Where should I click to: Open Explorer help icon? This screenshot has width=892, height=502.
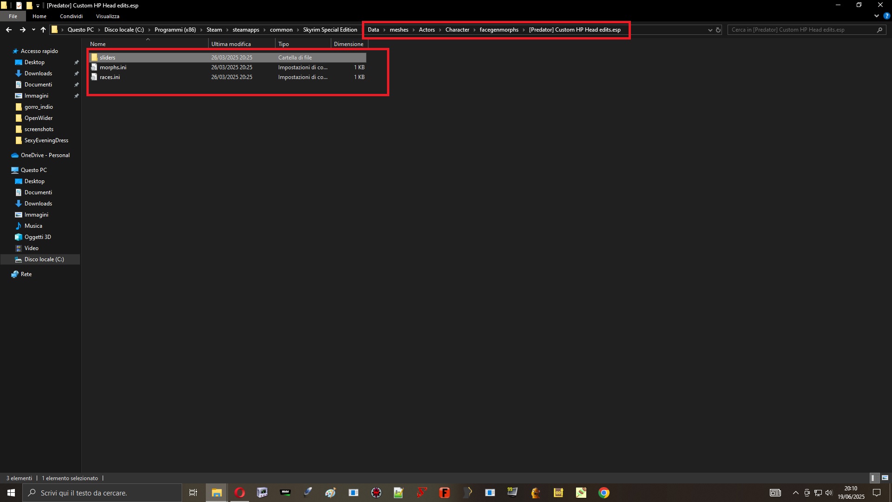(x=886, y=16)
